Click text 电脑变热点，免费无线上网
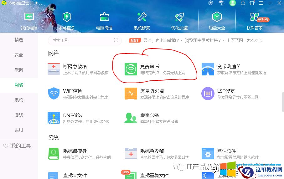 point(163,73)
